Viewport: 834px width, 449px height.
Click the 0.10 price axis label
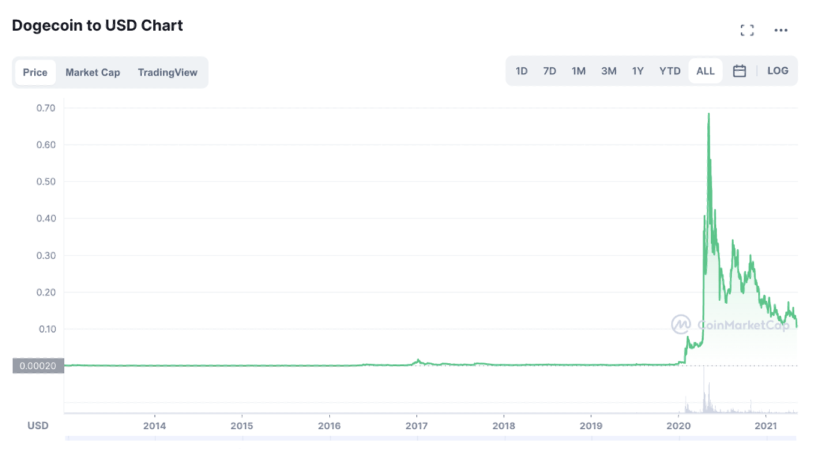pyautogui.click(x=46, y=329)
